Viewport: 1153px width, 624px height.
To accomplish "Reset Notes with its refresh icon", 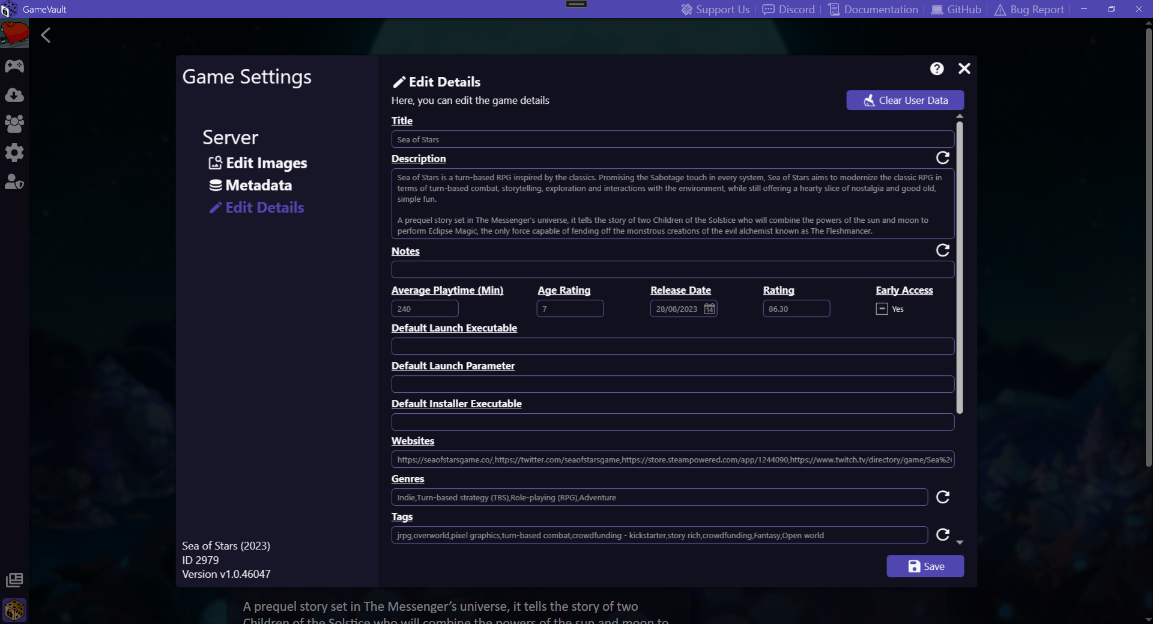I will [943, 250].
